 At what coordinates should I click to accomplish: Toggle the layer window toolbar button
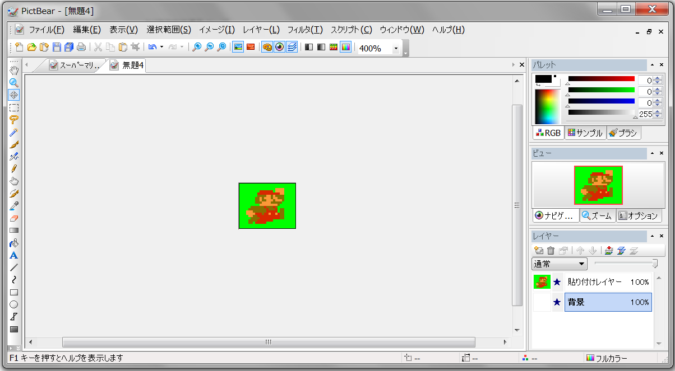[x=292, y=48]
